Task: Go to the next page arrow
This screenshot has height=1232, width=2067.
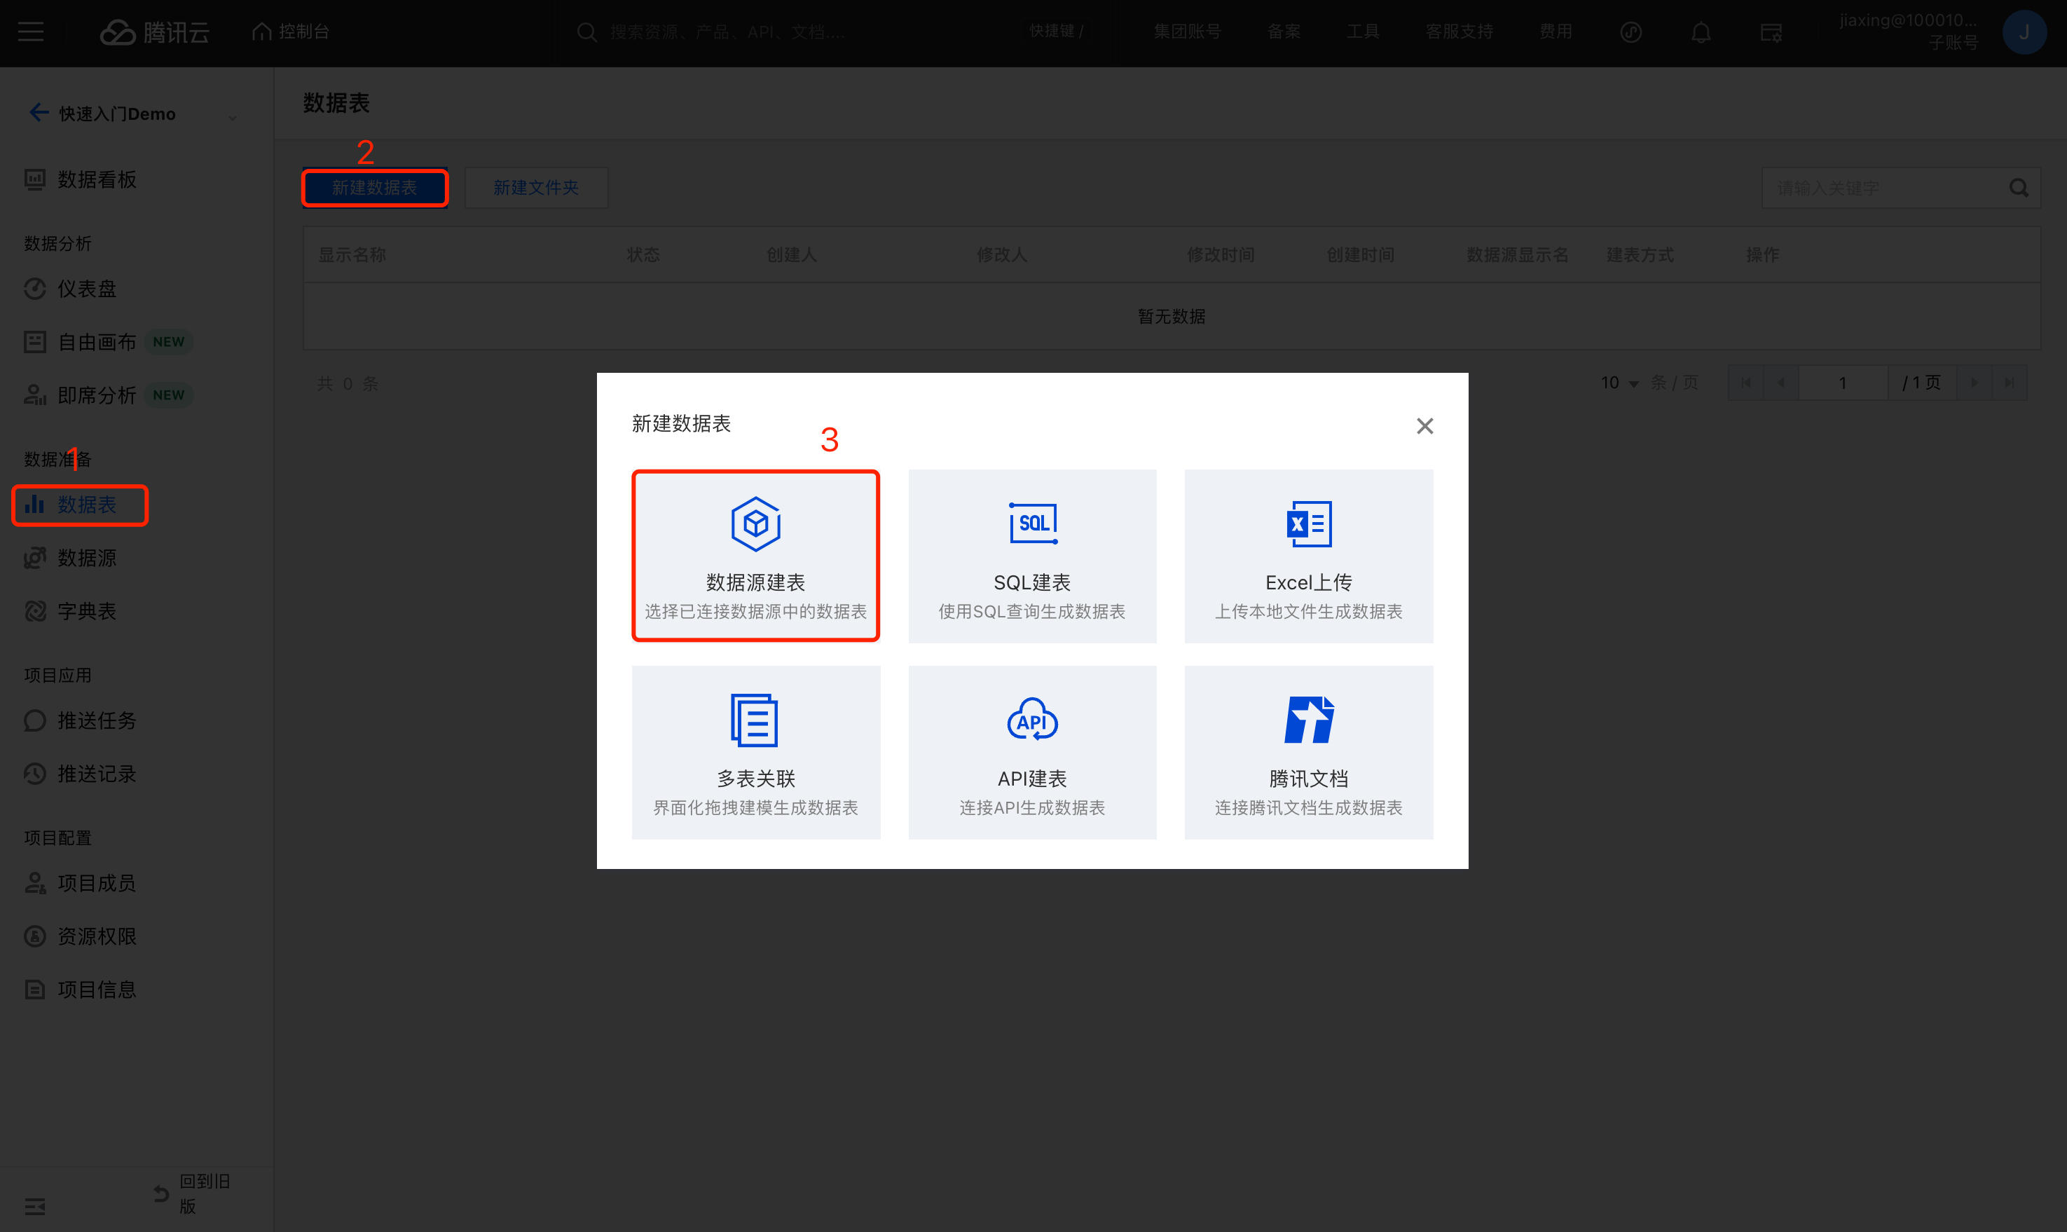Action: [x=1975, y=383]
